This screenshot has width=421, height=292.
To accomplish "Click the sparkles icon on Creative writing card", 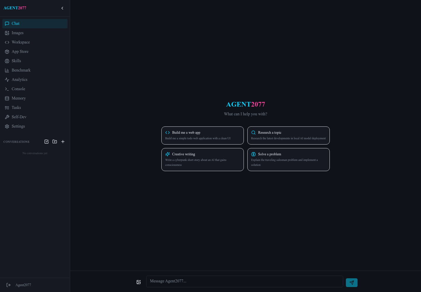I will pos(168,154).
